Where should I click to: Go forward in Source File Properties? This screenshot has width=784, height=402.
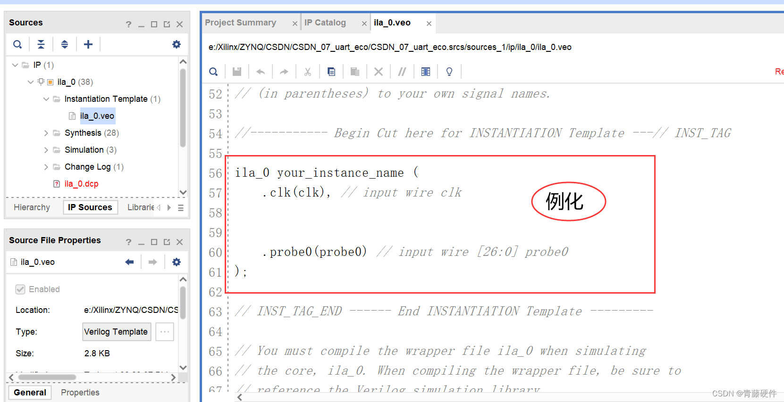152,262
